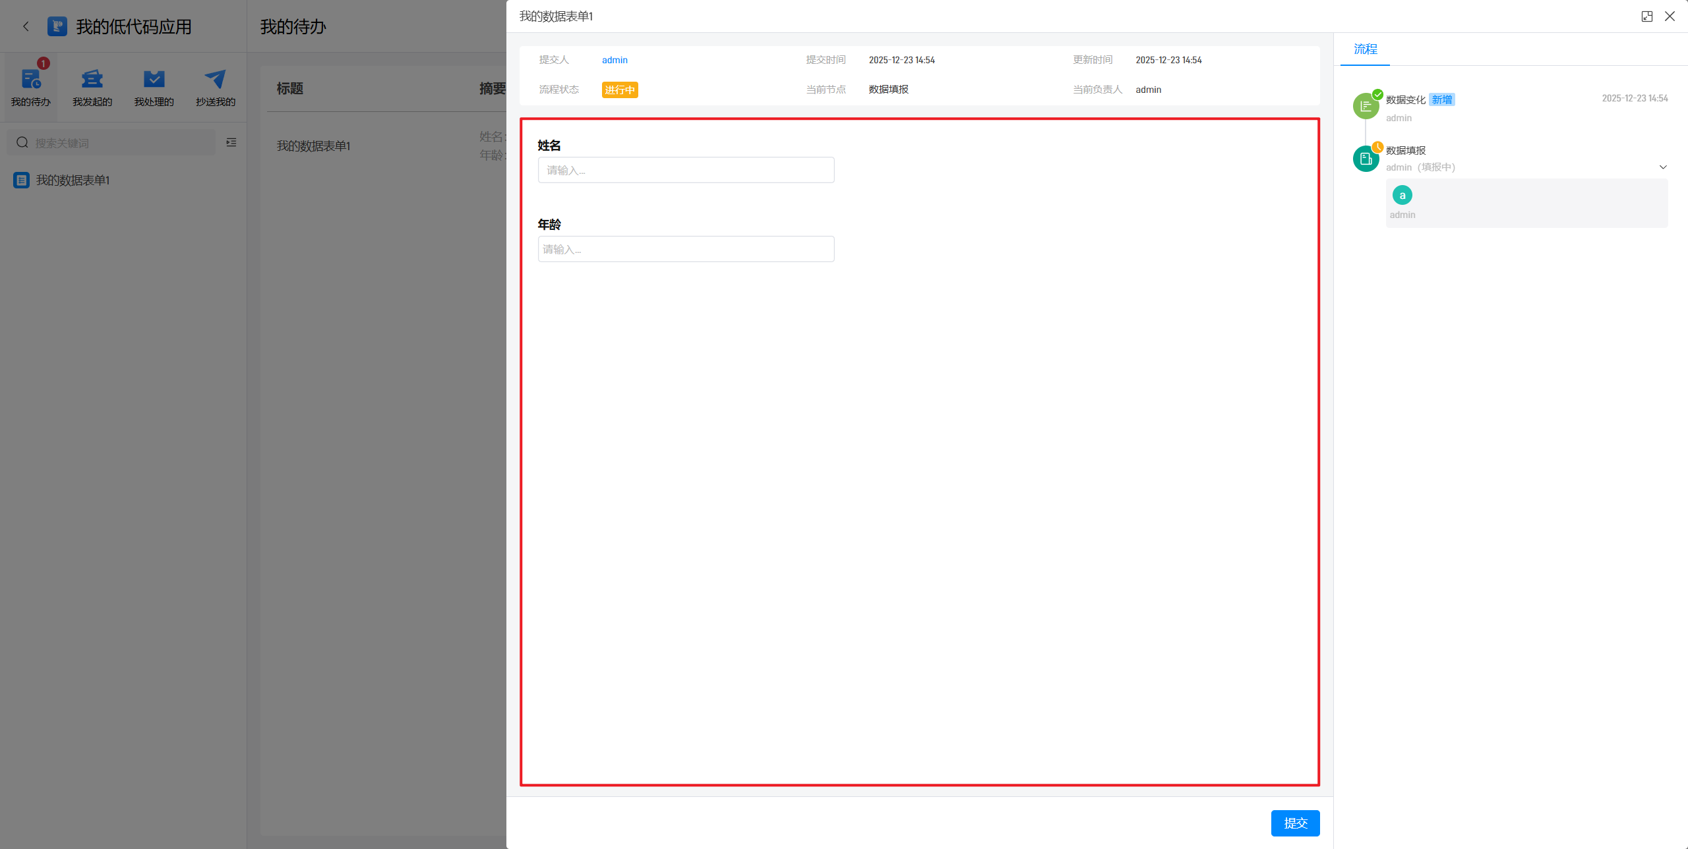Switch to the 流程 tab
This screenshot has width=1688, height=849.
[1365, 49]
